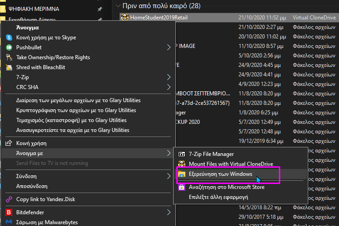This screenshot has height=226, width=339.
Task: Click the ΨΗΦΙΑΚΗ ΜΕΡΙΜΝΑ folder icon
Action: (x=3, y=9)
